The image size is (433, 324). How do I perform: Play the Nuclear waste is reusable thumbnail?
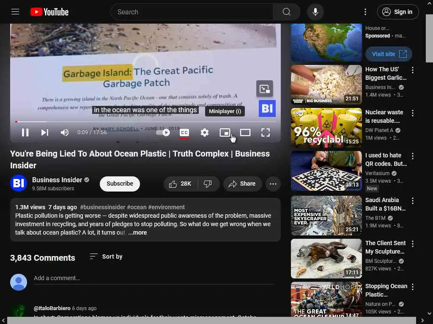pos(326,128)
